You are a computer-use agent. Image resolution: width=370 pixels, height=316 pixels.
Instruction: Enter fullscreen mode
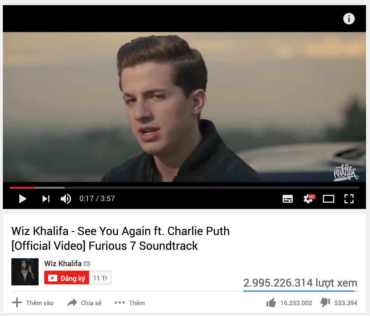(349, 199)
